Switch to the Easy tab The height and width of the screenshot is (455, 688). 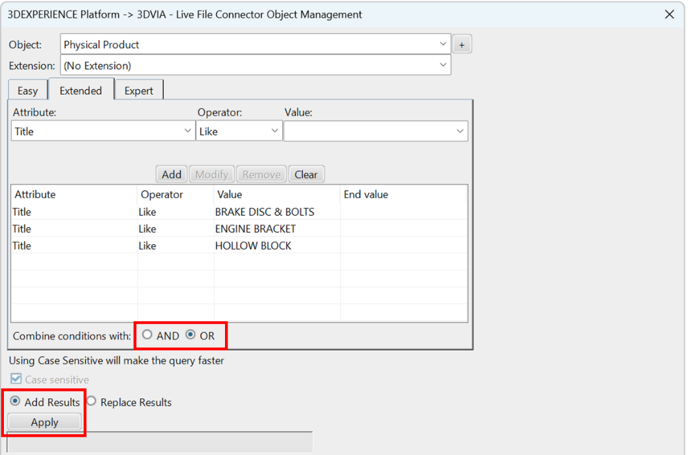(x=28, y=91)
